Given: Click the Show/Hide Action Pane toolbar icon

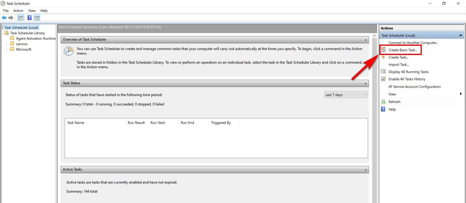Looking at the screenshot, I should (37, 18).
